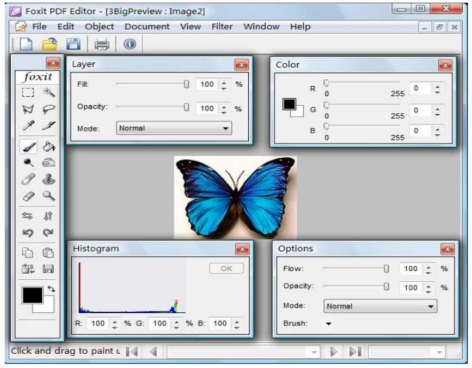Increase the Flow value with up arrow

pyautogui.click(x=429, y=266)
